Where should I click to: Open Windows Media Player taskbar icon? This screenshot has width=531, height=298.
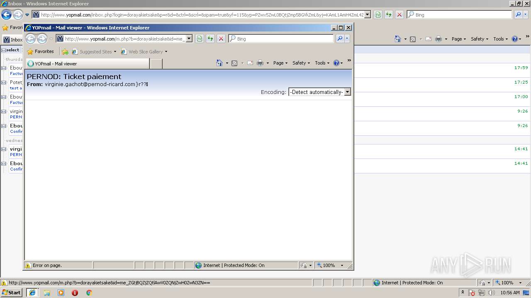[61, 293]
